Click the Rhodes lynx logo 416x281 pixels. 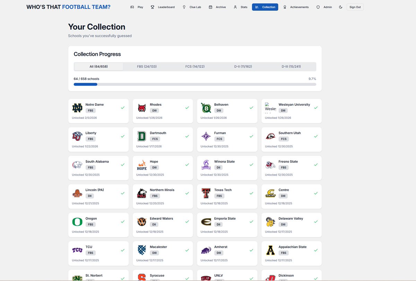pyautogui.click(x=141, y=108)
